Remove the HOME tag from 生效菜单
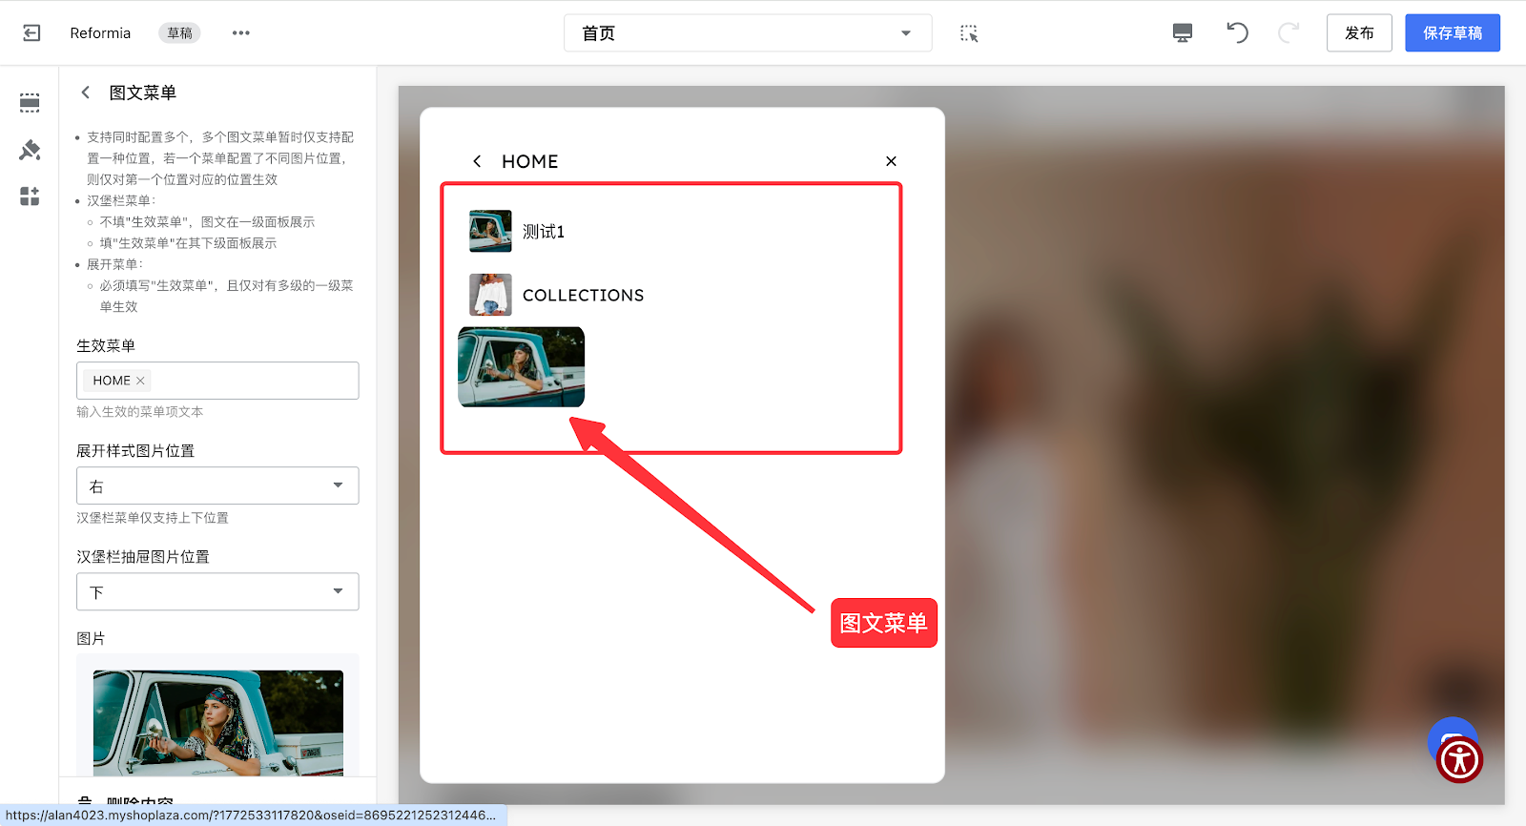 pyautogui.click(x=140, y=381)
